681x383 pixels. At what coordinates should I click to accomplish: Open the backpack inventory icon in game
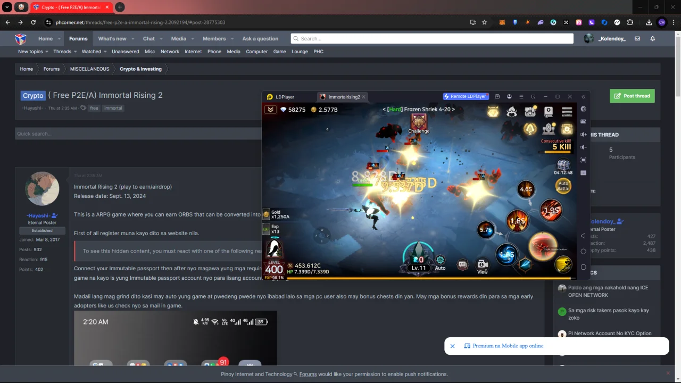(x=530, y=112)
